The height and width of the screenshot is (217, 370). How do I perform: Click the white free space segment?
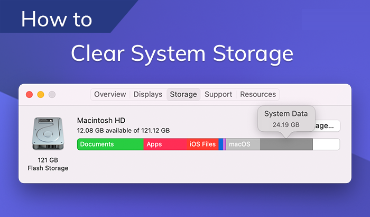326,144
